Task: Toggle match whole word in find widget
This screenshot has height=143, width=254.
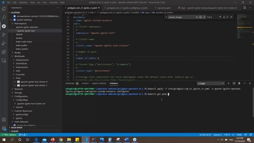Action: coord(200,17)
